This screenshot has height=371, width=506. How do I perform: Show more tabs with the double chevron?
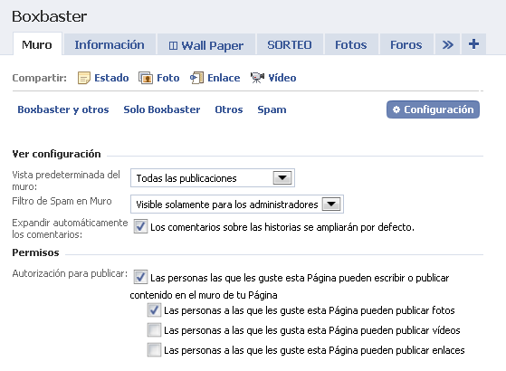(x=447, y=44)
